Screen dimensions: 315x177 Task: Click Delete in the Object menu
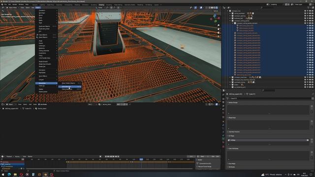pos(41,89)
